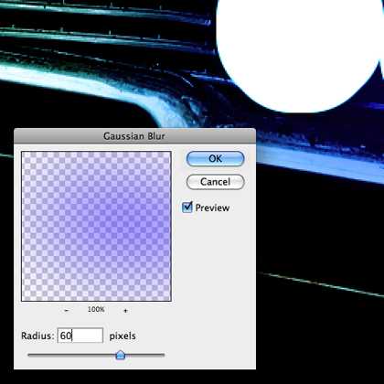Click inside the checkered blur preview thumbnail
This screenshot has width=384, height=384.
96,226
